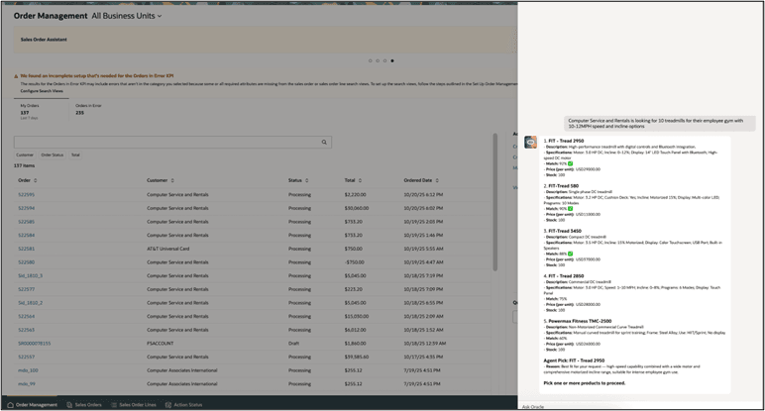The image size is (765, 411).
Task: Click the Sales Order Assistant banner
Action: point(265,40)
